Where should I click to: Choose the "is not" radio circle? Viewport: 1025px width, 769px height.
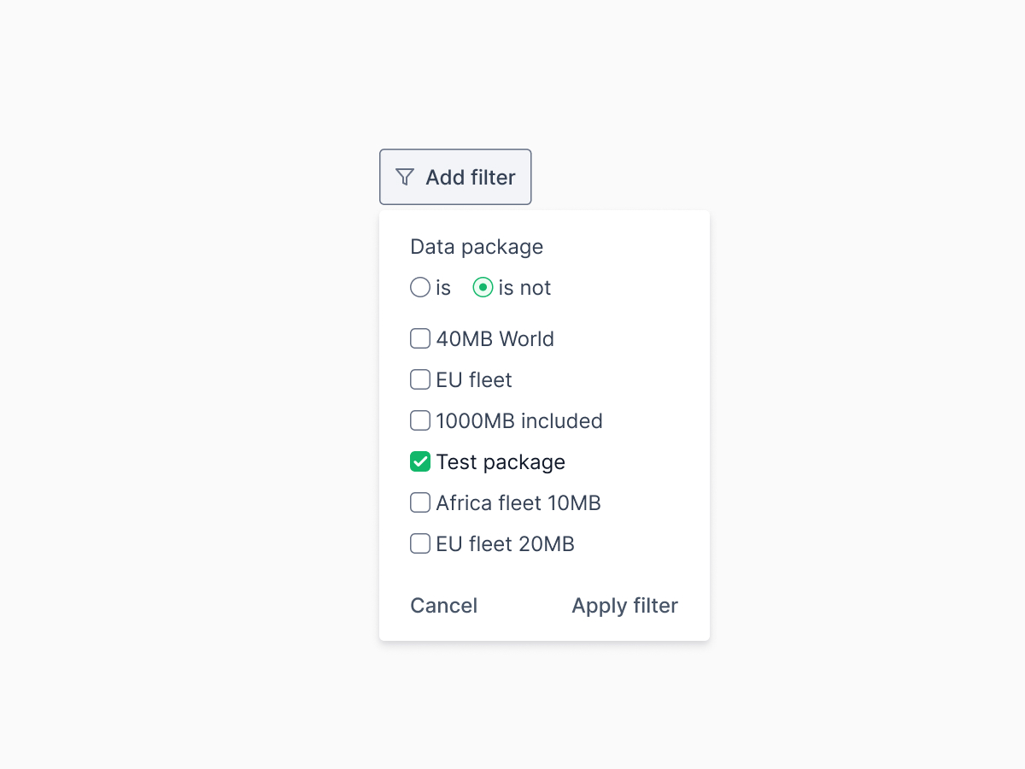coord(483,287)
